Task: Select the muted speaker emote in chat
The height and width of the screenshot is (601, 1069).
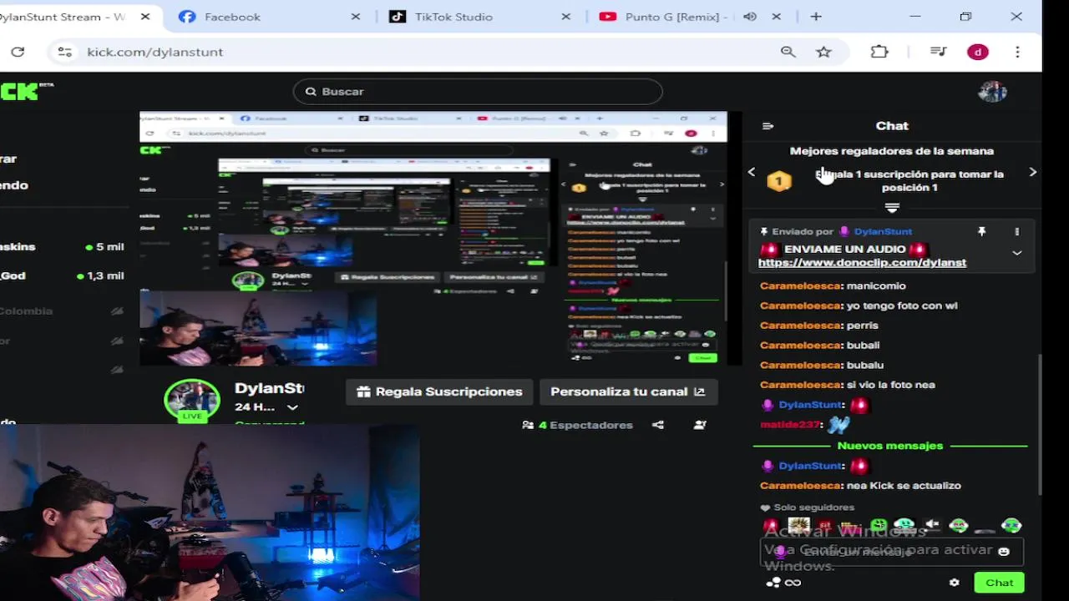Action: (x=932, y=525)
